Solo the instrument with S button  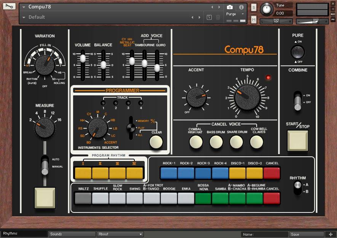(254, 7)
